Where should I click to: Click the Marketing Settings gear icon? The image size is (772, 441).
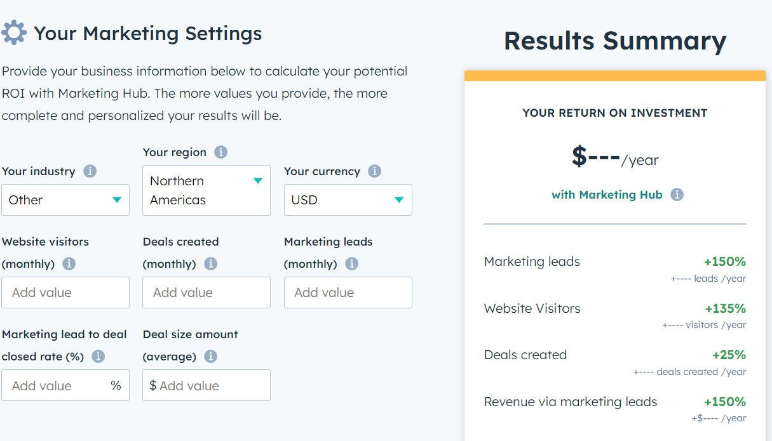14,32
